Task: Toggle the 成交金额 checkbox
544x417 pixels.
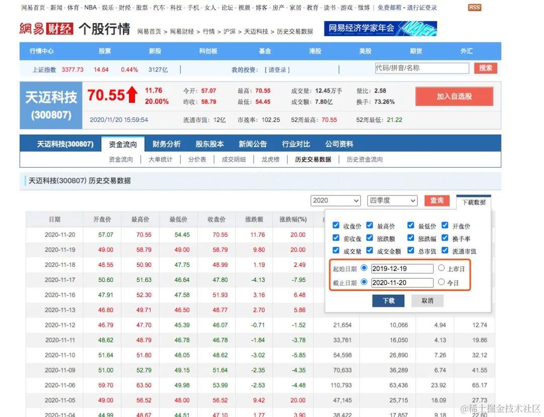Action: tap(370, 250)
